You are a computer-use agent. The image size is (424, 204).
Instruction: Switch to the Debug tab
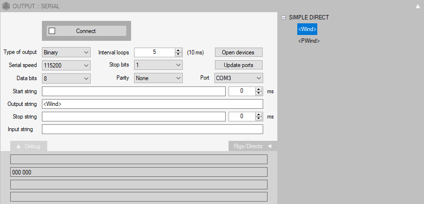coord(28,146)
